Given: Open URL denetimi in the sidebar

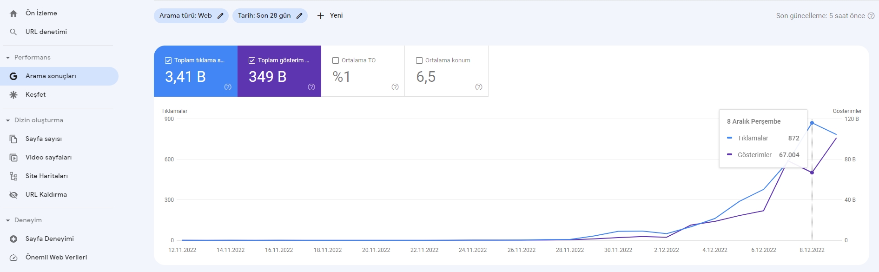Looking at the screenshot, I should click(59, 32).
